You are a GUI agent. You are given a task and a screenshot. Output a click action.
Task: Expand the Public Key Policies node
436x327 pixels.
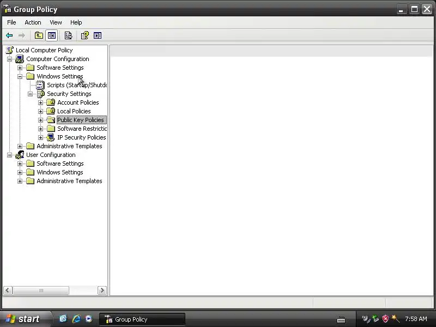[x=40, y=120]
